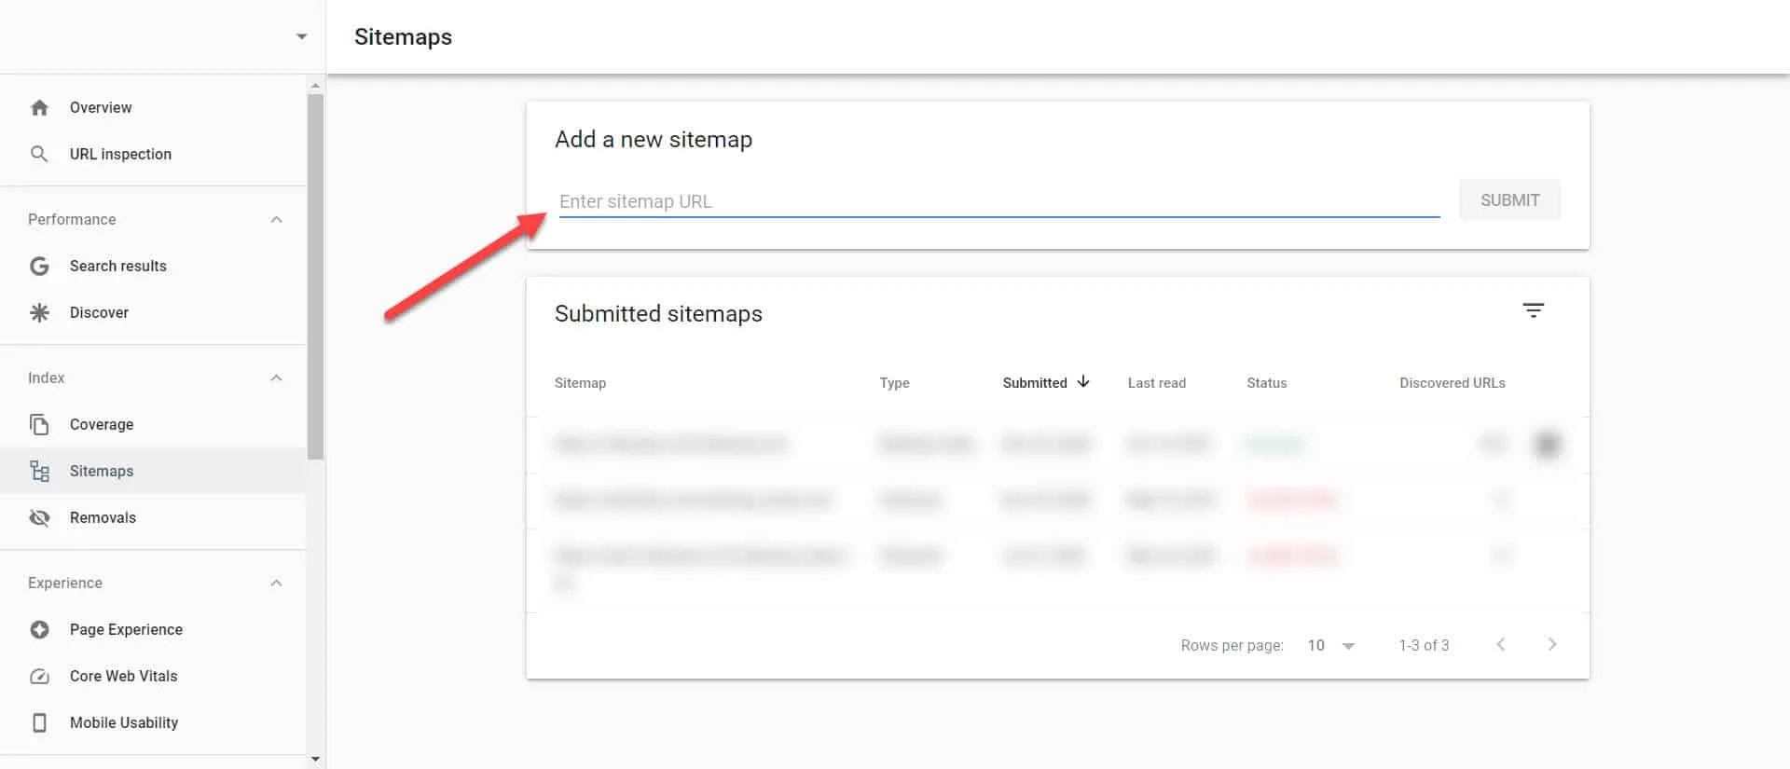Screen dimensions: 1790x769
Task: Open Search results report
Action: (153, 266)
